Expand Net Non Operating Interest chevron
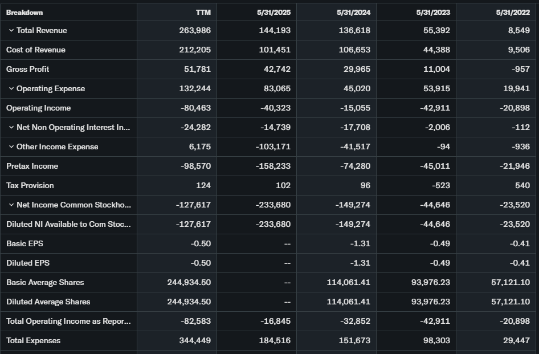 [11, 128]
